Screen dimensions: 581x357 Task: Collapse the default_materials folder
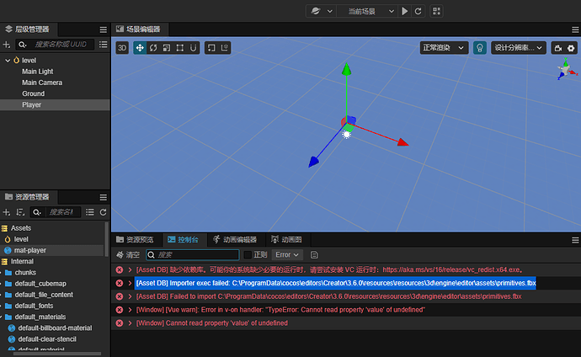(x=1, y=317)
